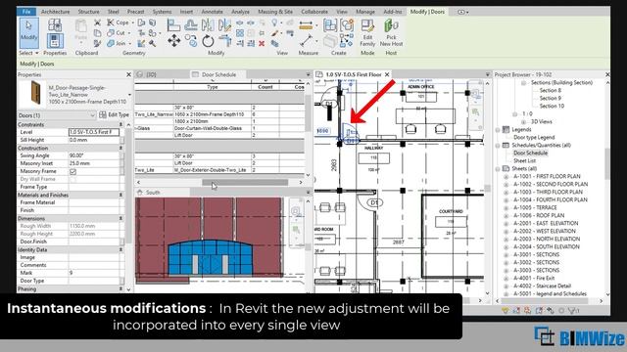Viewport: 627px width, 352px height.
Task: Click the Door-Curtain-Wall-Double-Glass schedule cell
Action: pyautogui.click(x=212, y=128)
